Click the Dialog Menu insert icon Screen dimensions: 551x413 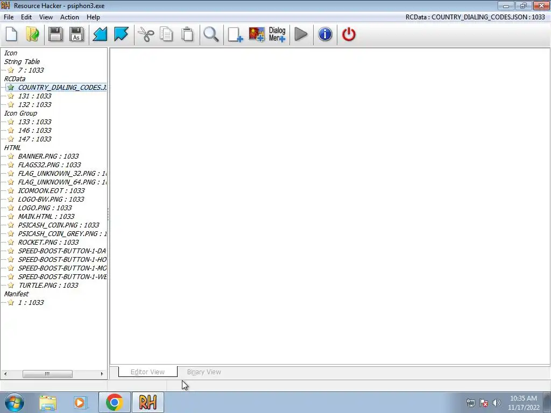[x=277, y=34]
